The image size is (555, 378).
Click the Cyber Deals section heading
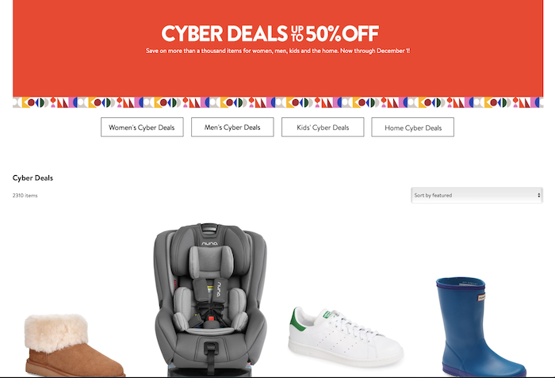click(x=33, y=178)
